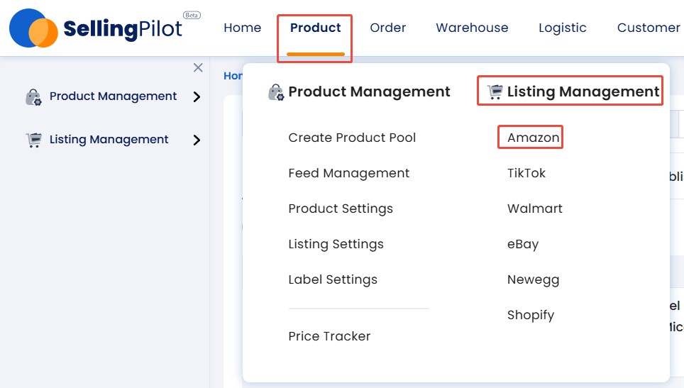This screenshot has width=684, height=388.
Task: Click the Product Management dropdown heading
Action: (369, 92)
